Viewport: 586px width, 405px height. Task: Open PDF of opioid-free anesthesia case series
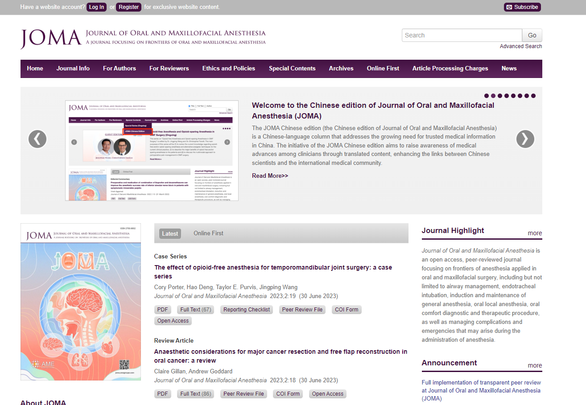163,310
